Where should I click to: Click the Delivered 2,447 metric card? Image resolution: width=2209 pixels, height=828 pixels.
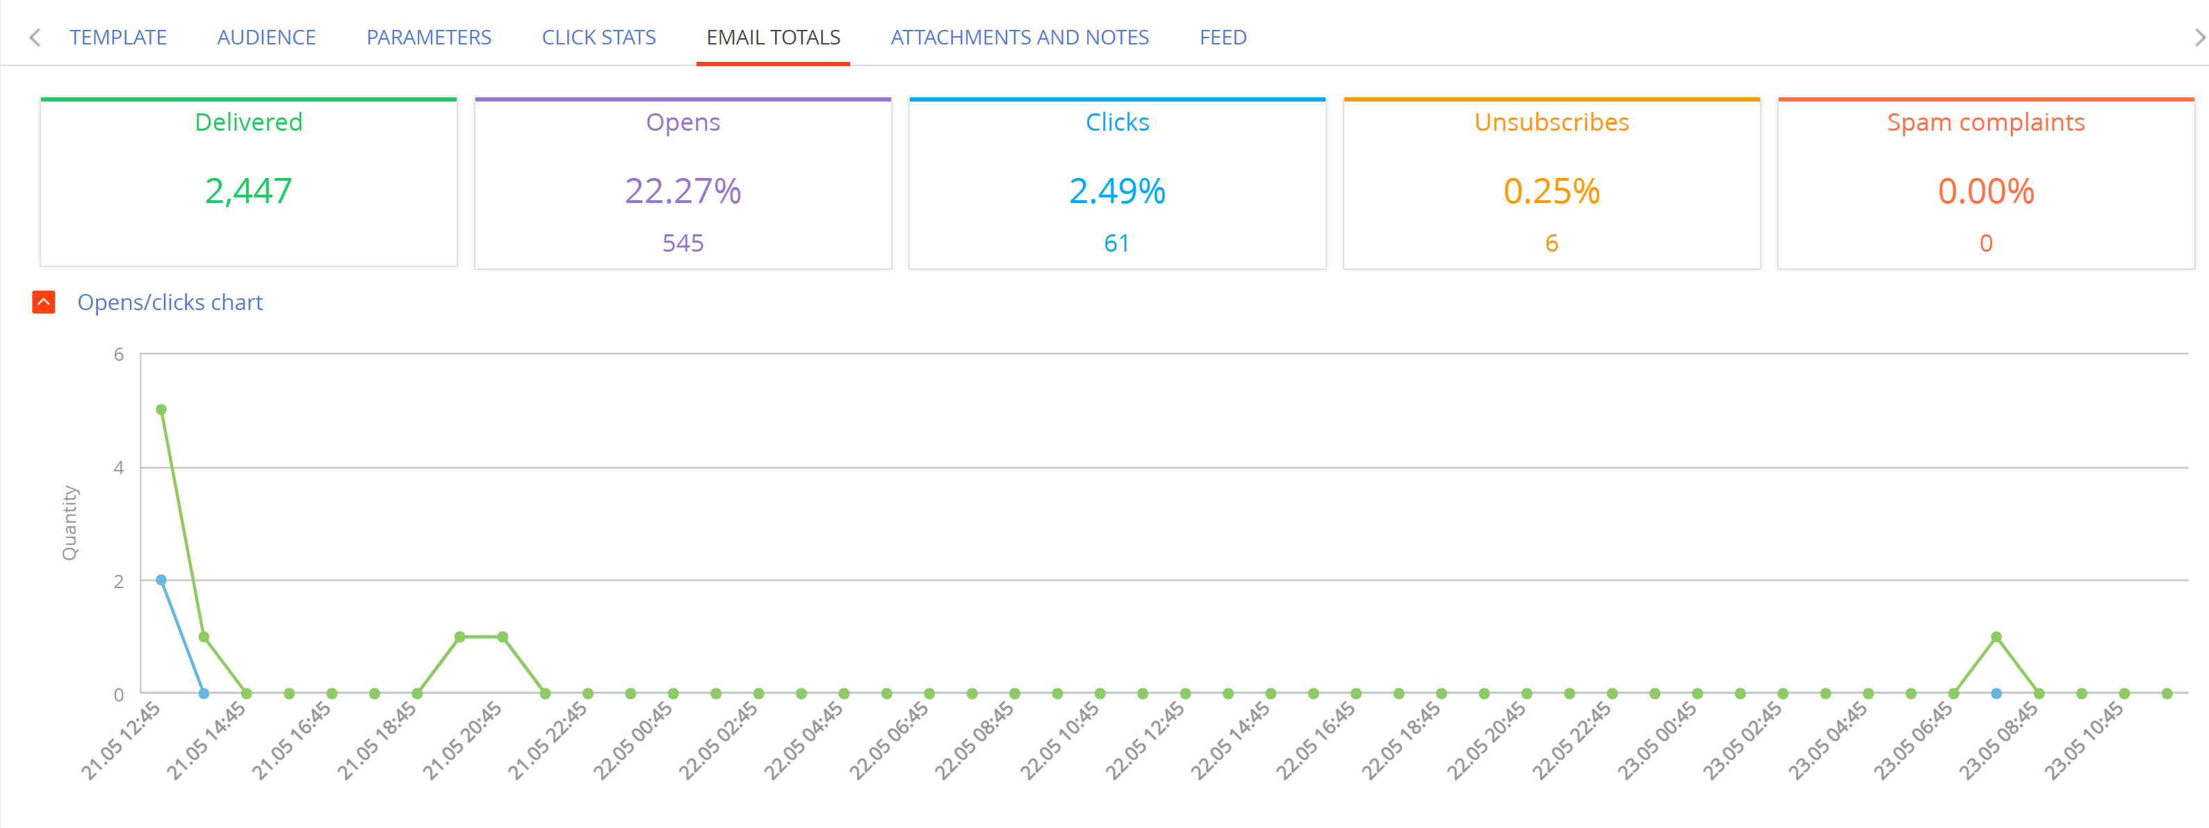[249, 182]
